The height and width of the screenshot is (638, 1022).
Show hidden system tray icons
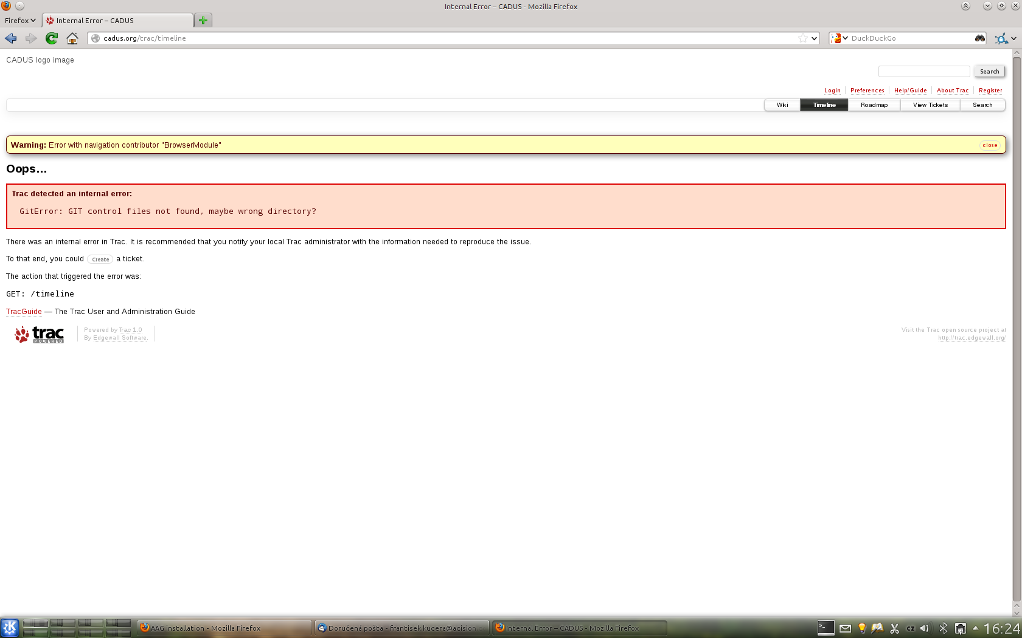click(x=976, y=628)
